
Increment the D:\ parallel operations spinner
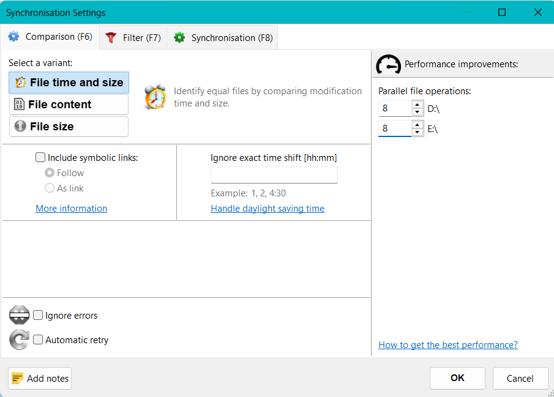417,105
